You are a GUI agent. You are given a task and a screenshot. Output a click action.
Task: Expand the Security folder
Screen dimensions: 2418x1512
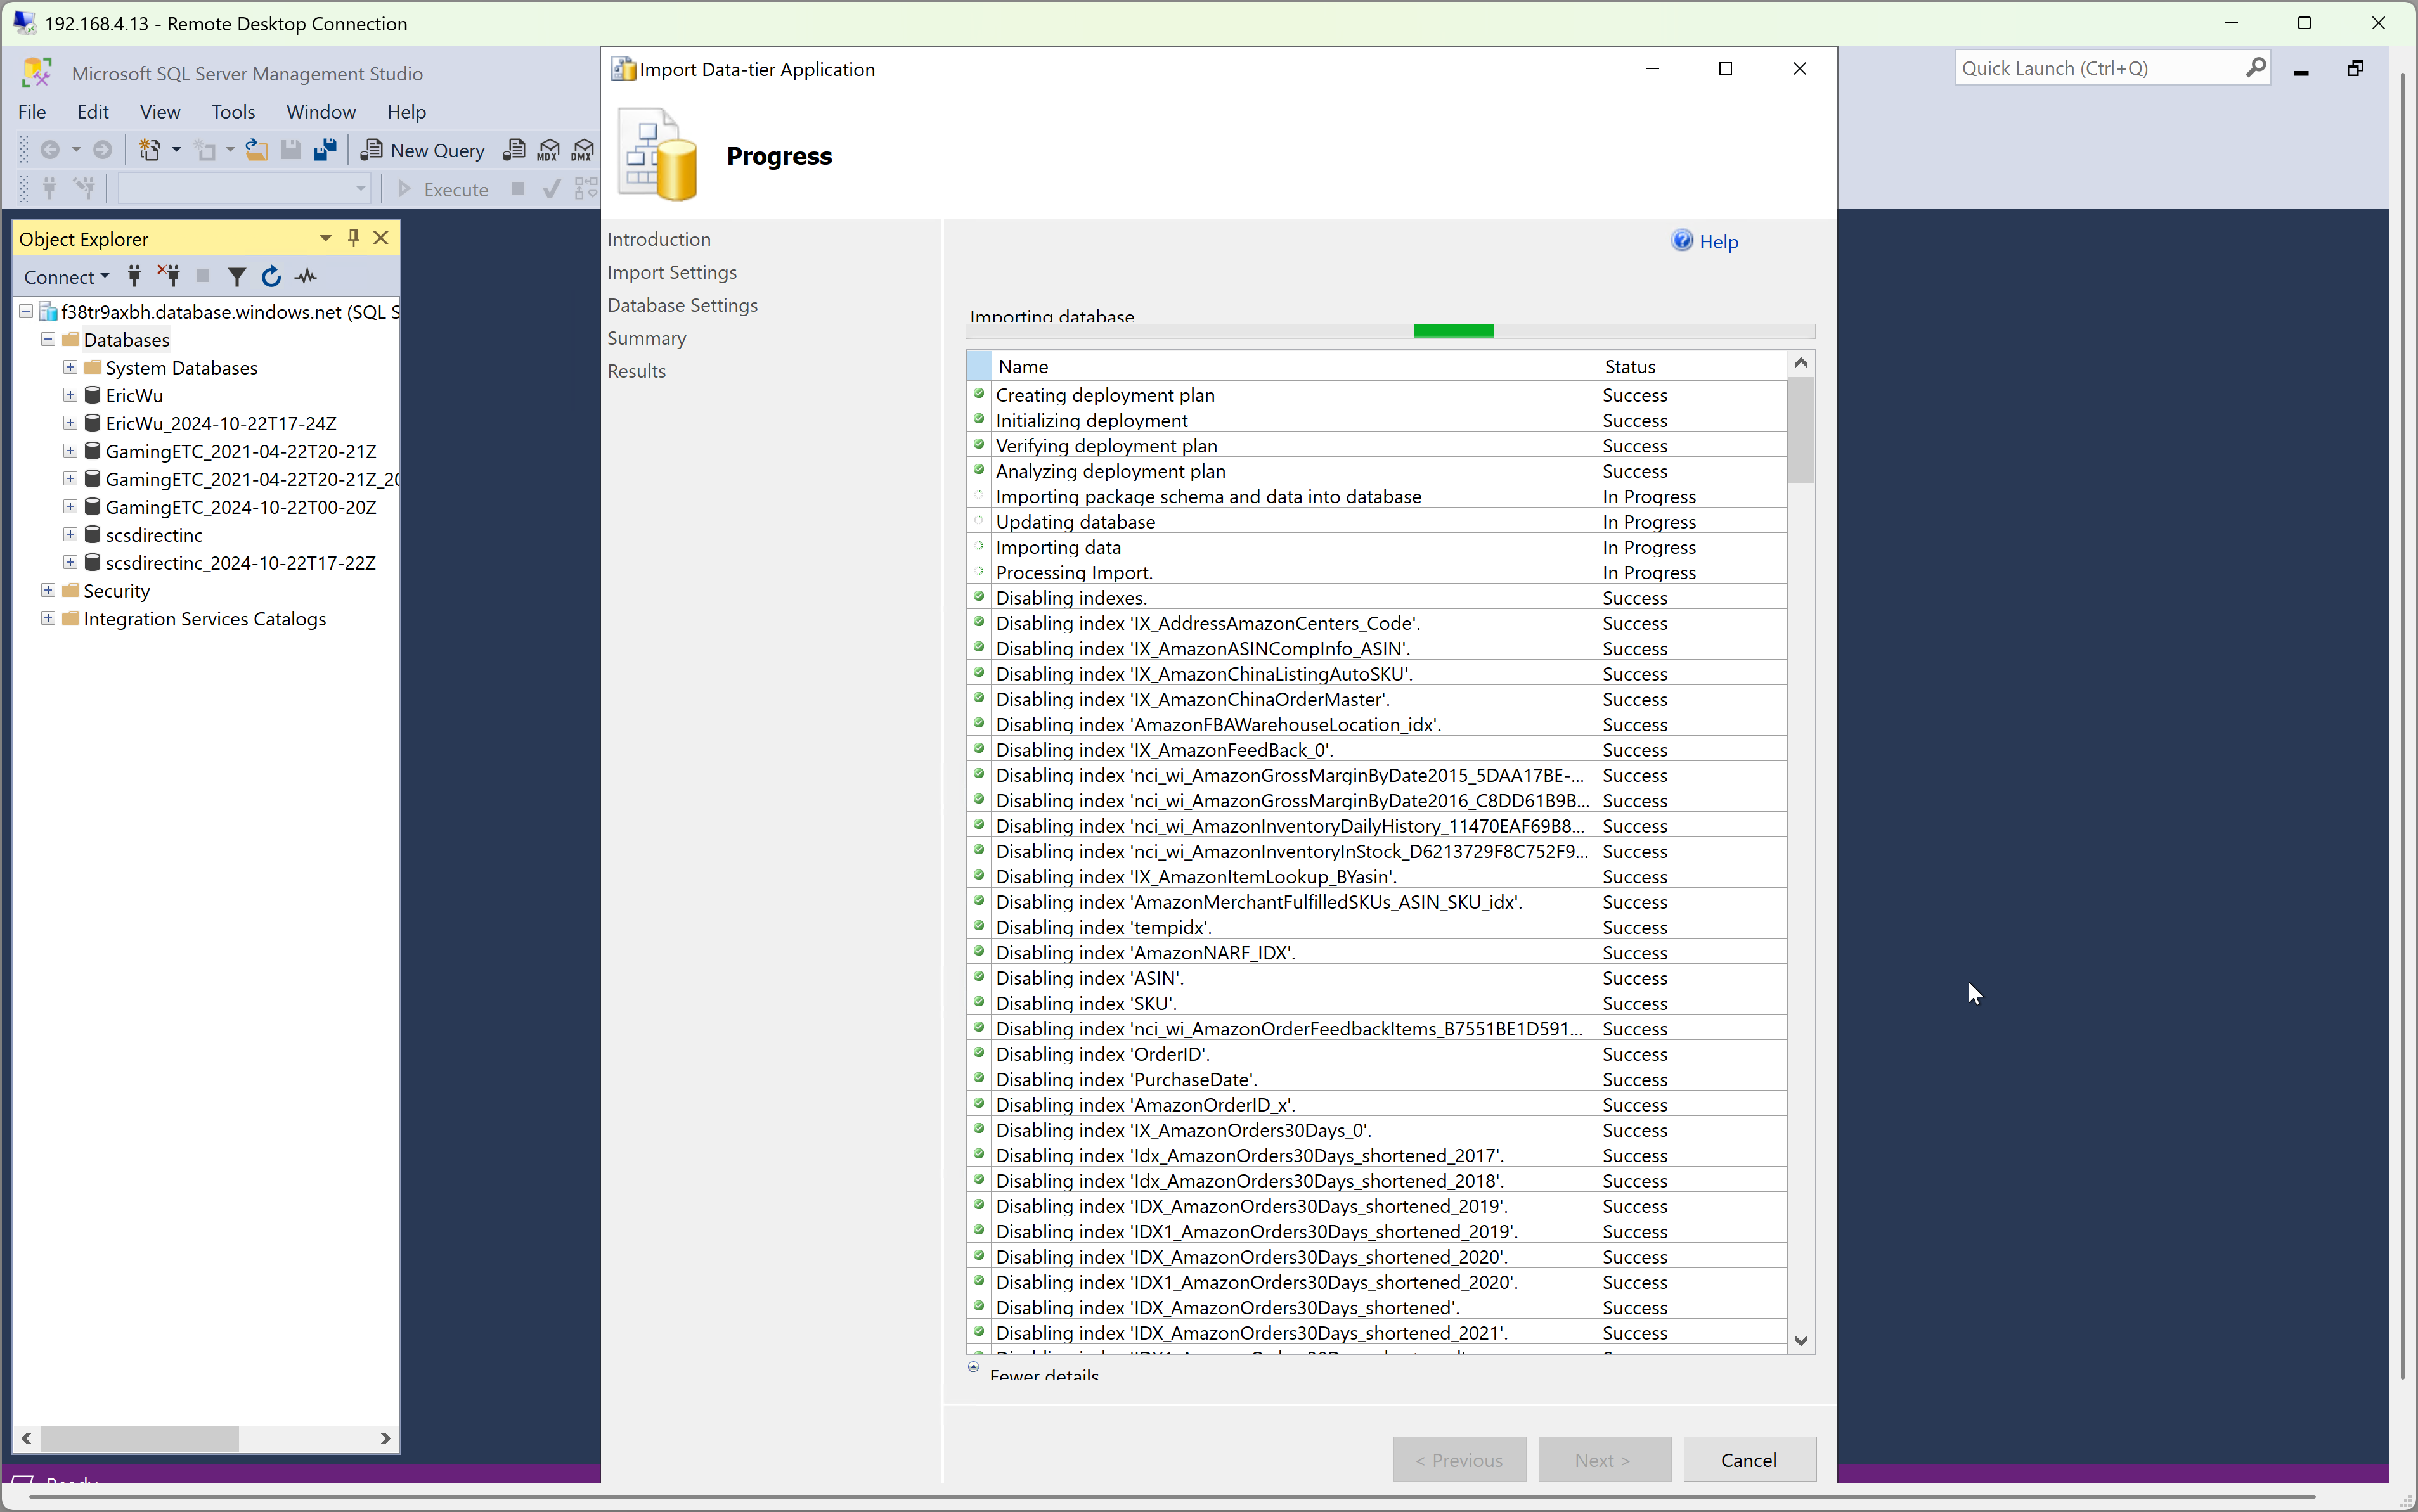tap(48, 591)
